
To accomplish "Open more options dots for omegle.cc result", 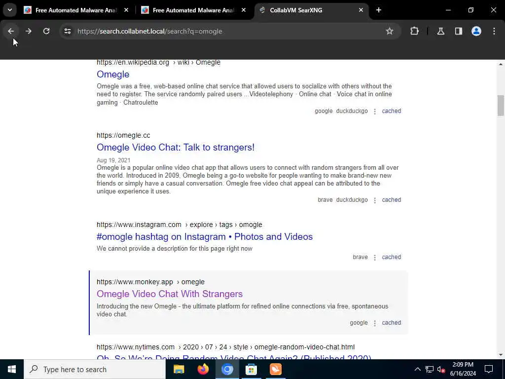I will (375, 200).
